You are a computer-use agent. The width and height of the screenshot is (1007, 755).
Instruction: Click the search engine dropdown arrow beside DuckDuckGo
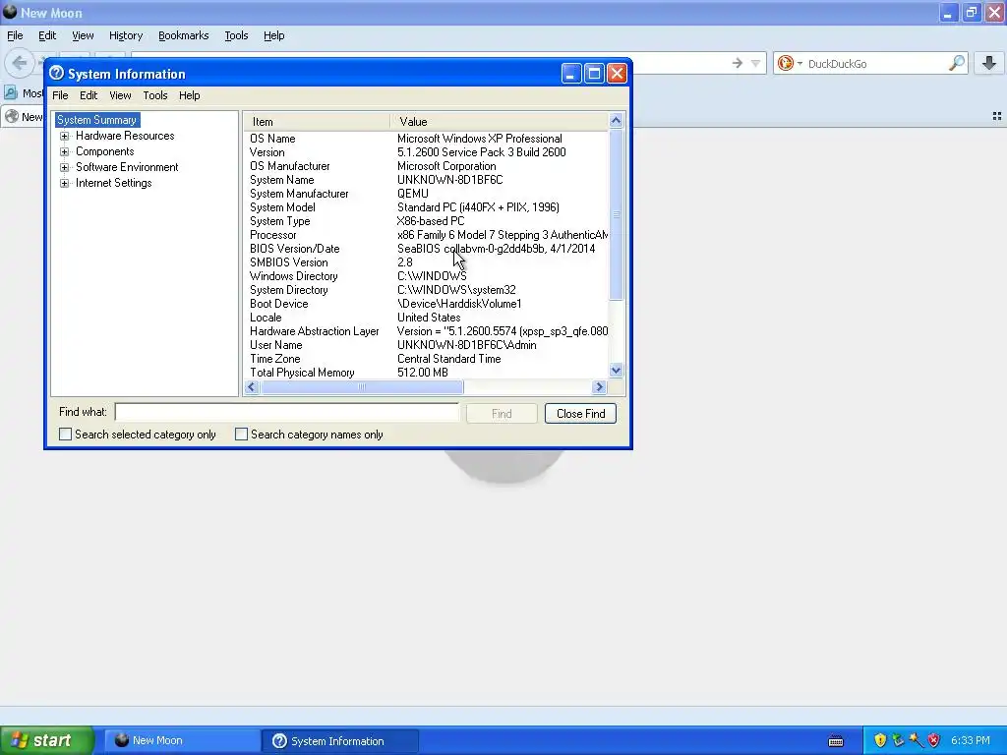800,63
